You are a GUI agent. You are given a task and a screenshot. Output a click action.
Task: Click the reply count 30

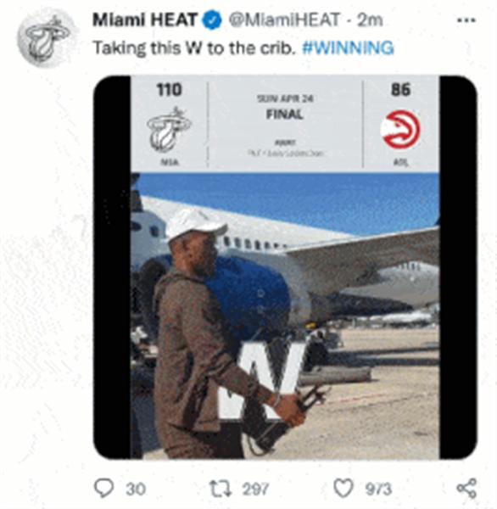tap(136, 489)
